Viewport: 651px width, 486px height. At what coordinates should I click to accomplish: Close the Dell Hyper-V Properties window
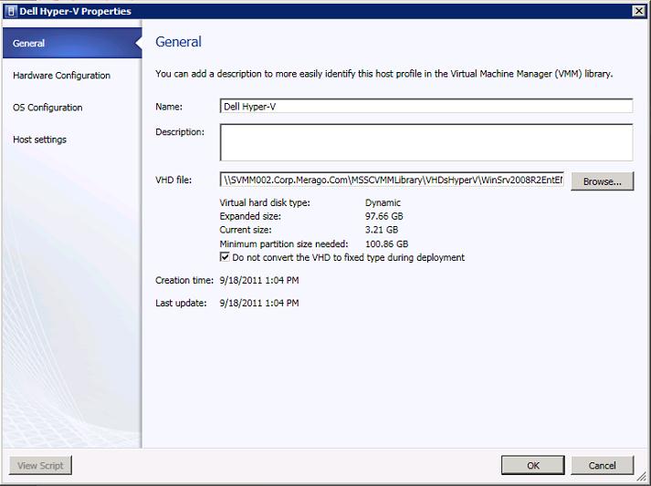coord(638,11)
